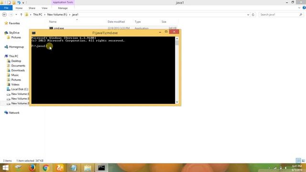Screen dimensions: 306x172
Task: Open the recent locations dropdown arrow
Action: 16,15
